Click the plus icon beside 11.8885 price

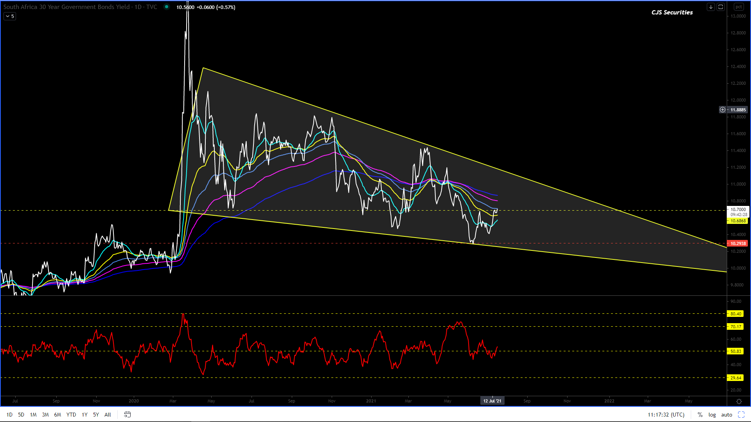tap(722, 110)
